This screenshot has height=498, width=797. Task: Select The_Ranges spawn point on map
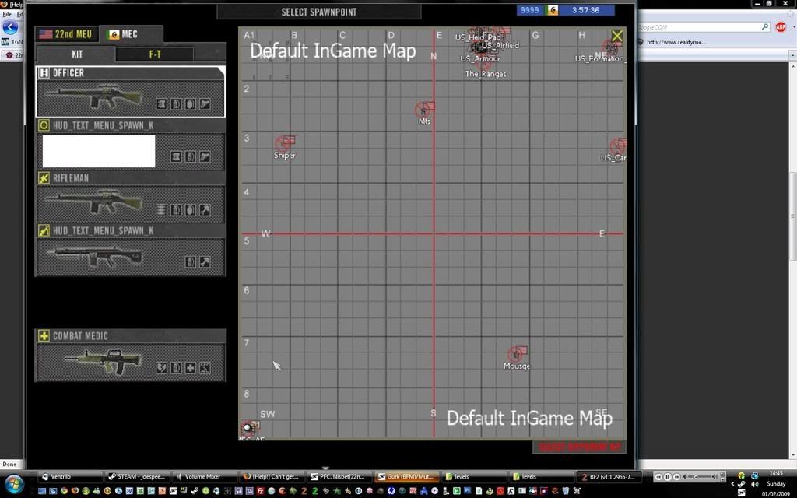pos(483,66)
